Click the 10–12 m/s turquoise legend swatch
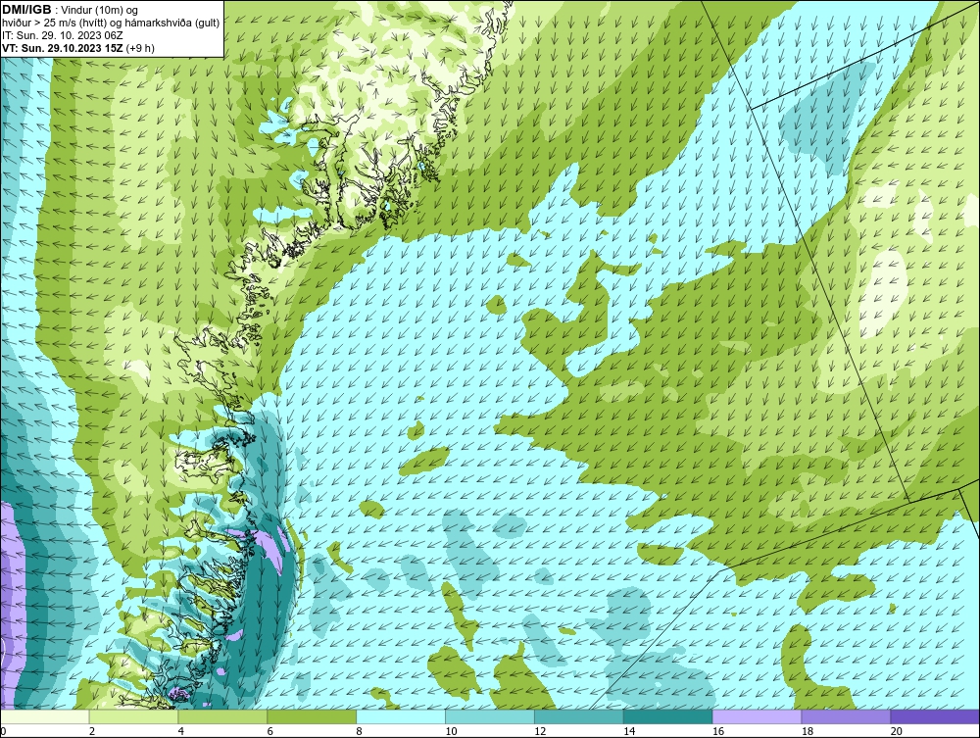980x738 pixels. click(490, 716)
